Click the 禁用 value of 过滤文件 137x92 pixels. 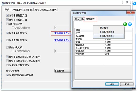point(107,54)
